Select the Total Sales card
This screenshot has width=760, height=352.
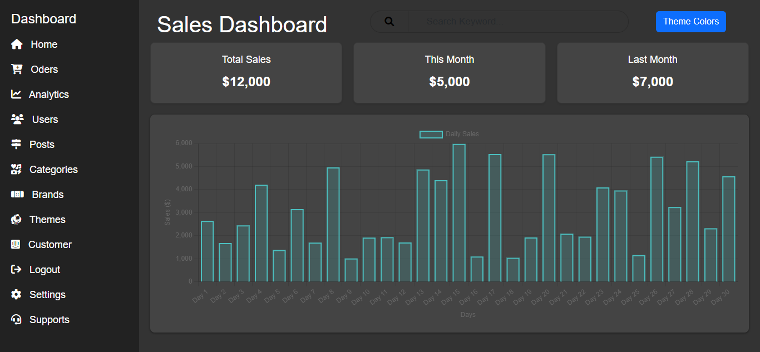pos(246,73)
